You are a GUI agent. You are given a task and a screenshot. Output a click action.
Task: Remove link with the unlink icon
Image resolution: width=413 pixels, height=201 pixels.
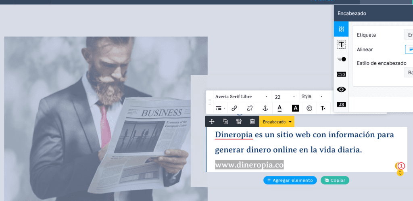tap(250, 108)
